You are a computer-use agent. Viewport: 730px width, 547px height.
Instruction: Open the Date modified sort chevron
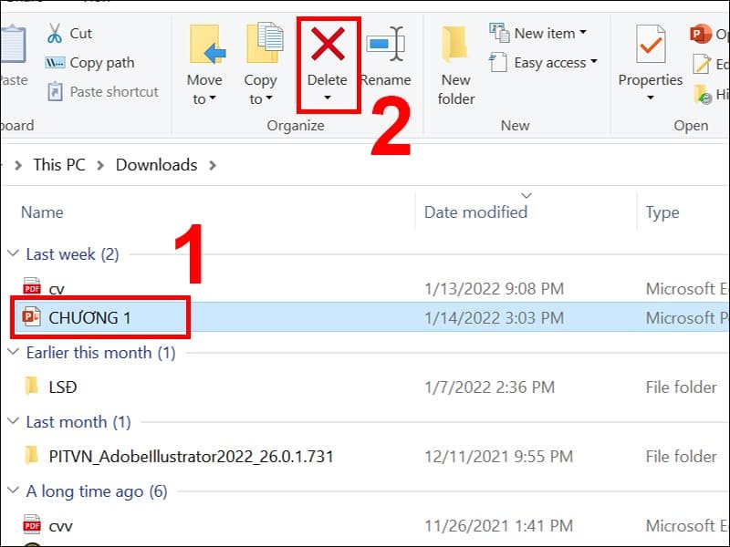(527, 194)
